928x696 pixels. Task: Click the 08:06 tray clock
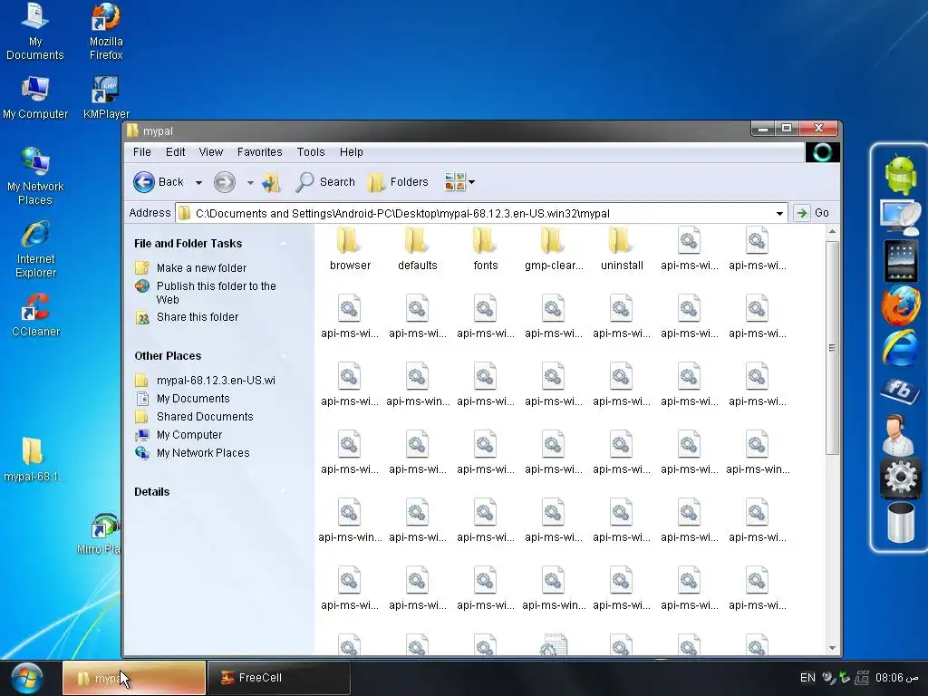coord(896,678)
